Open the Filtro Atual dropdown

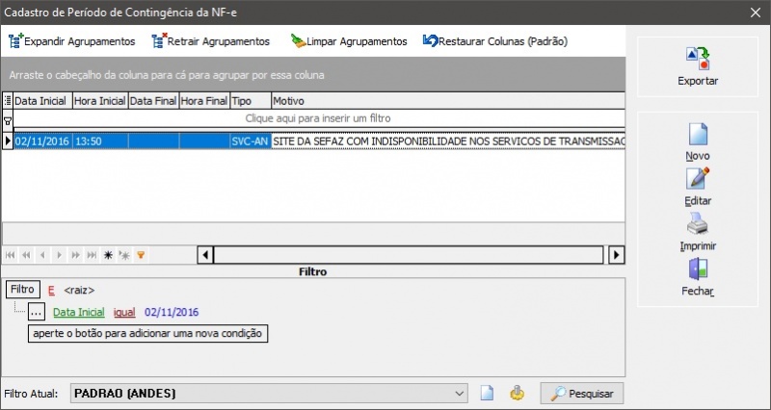click(x=460, y=394)
